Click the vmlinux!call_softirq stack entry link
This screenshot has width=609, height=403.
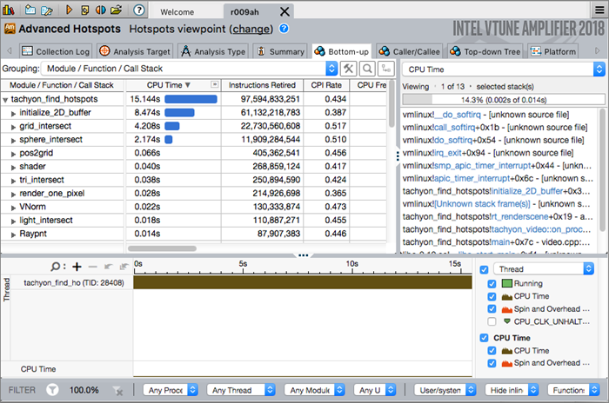pos(452,128)
